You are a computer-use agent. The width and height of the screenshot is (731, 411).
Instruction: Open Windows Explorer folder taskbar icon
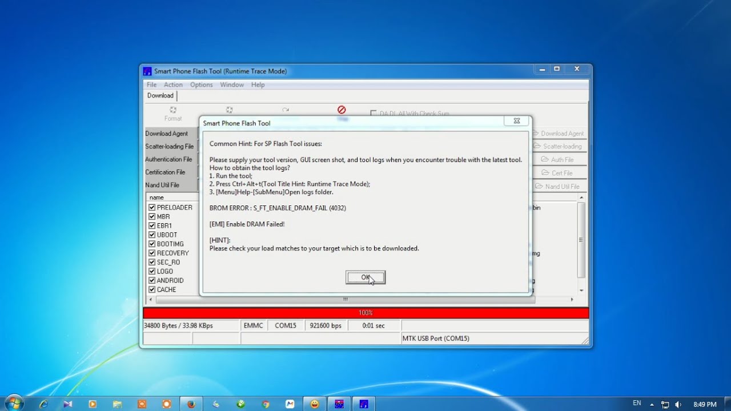tap(117, 404)
